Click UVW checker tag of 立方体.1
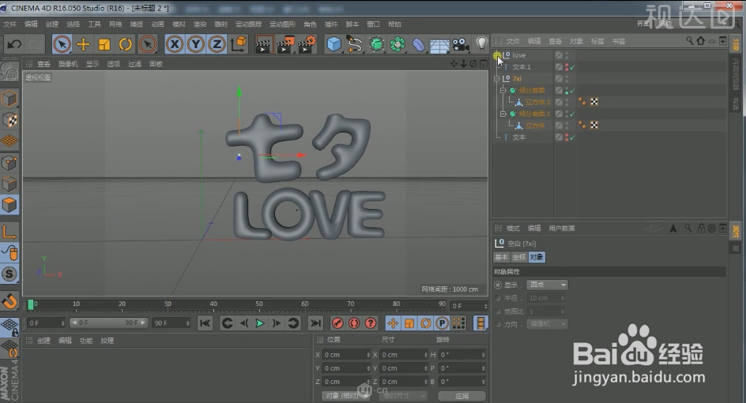 (x=594, y=102)
